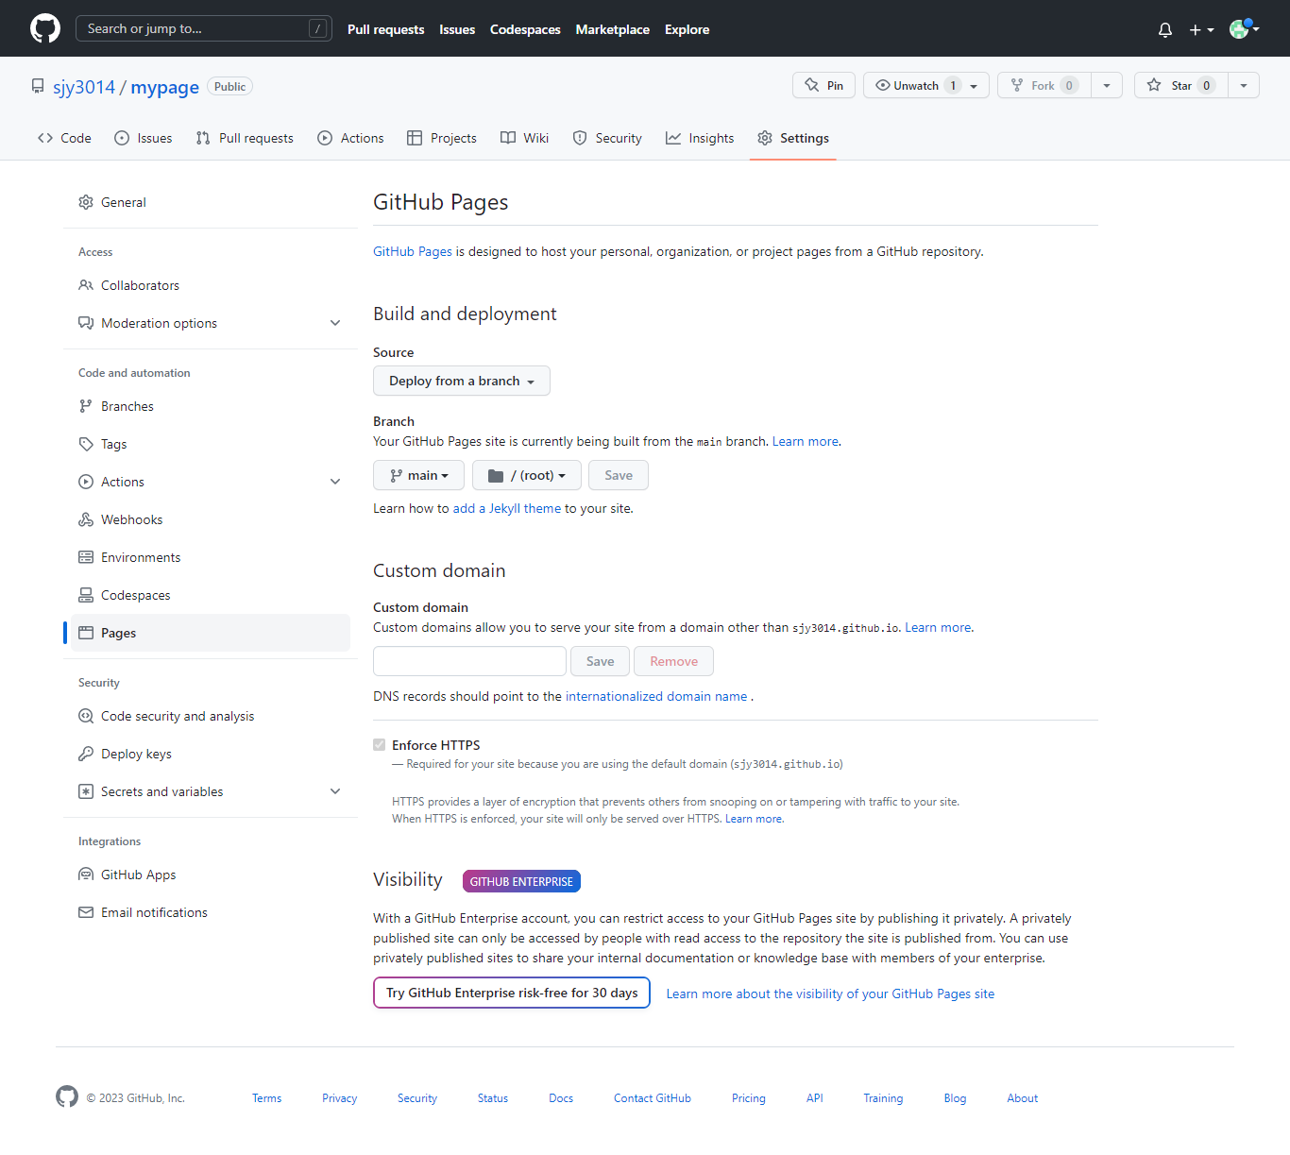Focus the Search or jump to field
Viewport: 1290px width, 1155px height.
(204, 28)
